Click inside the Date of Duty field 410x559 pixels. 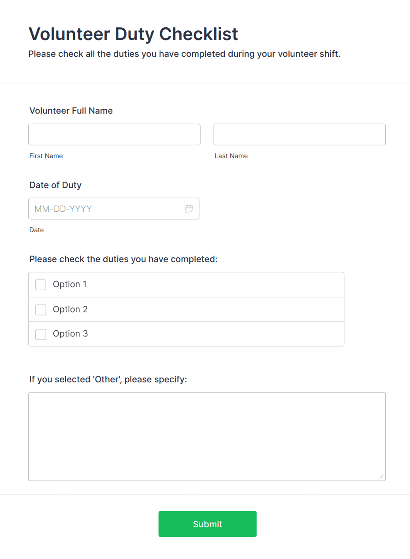pyautogui.click(x=106, y=208)
